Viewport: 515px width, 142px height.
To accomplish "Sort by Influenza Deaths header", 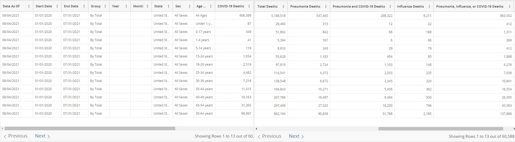I will point(410,7).
